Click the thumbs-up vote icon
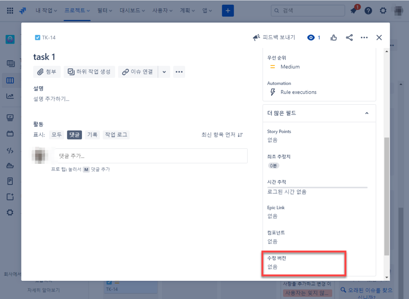This screenshot has height=299, width=409. [334, 38]
